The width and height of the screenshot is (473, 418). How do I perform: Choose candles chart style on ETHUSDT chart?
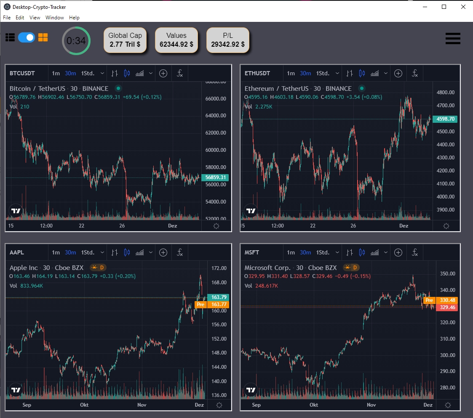[x=362, y=73]
